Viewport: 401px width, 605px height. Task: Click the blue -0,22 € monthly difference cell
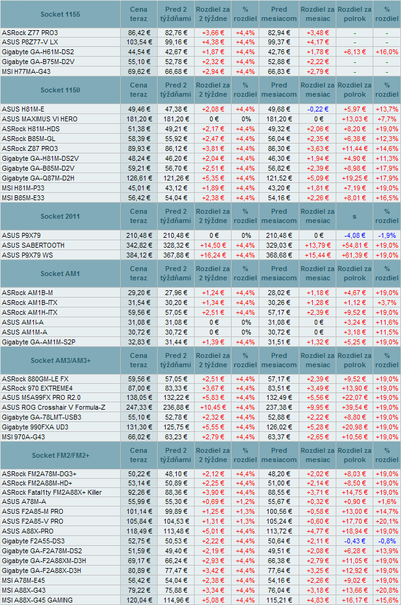(318, 109)
